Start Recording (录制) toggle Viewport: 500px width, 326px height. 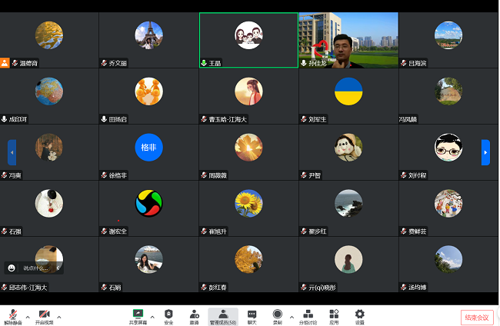[277, 314]
